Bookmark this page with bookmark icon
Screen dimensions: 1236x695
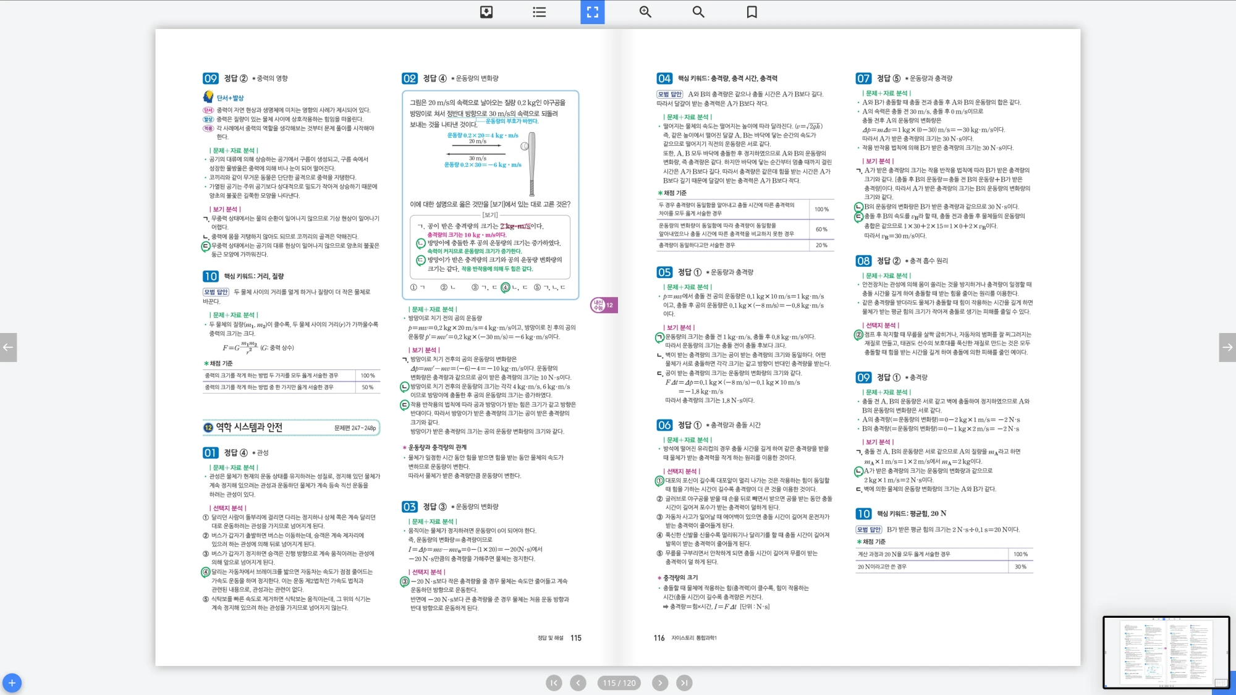[x=751, y=12]
